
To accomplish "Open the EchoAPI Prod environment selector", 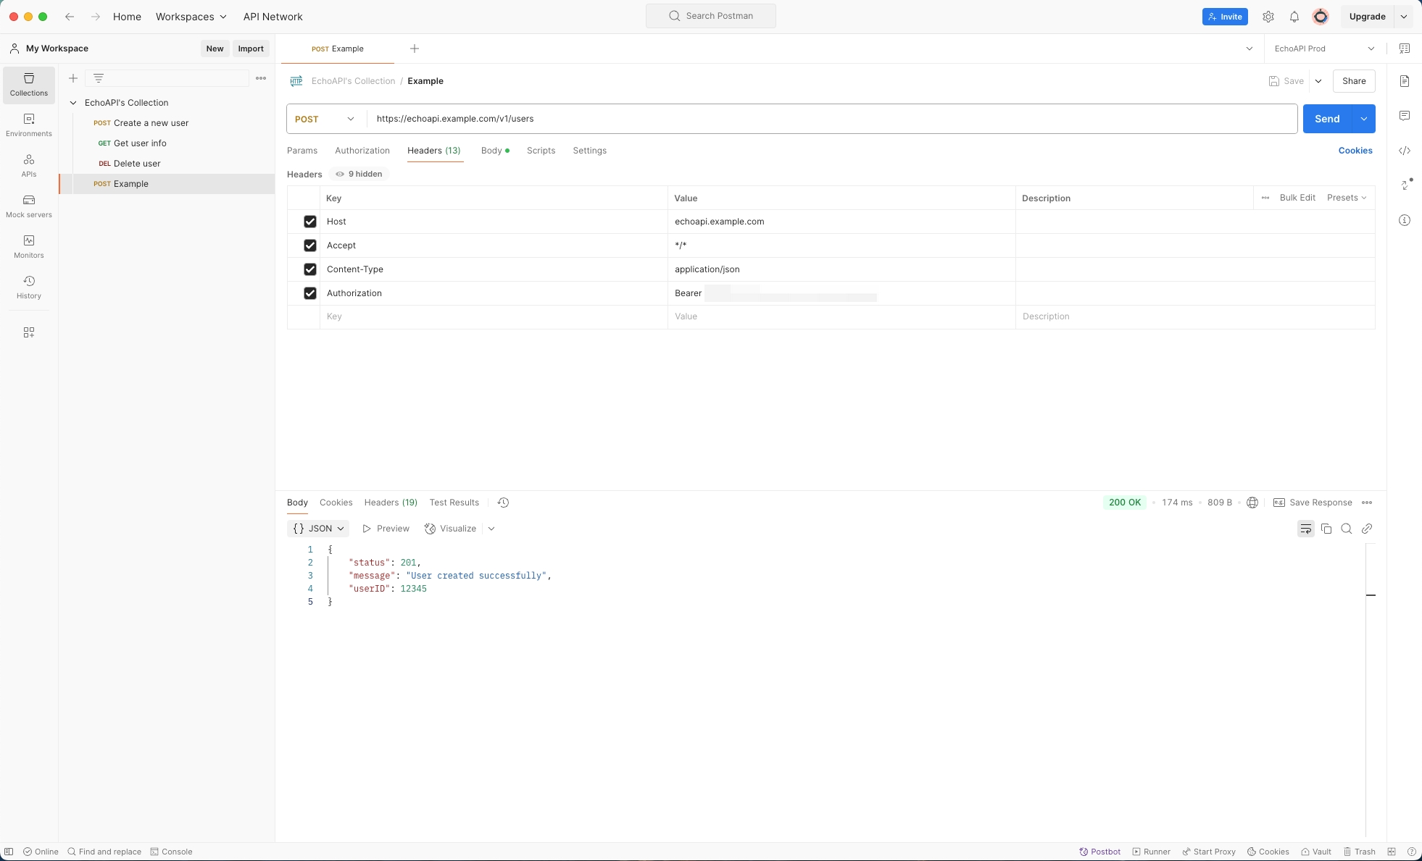I will [x=1325, y=49].
